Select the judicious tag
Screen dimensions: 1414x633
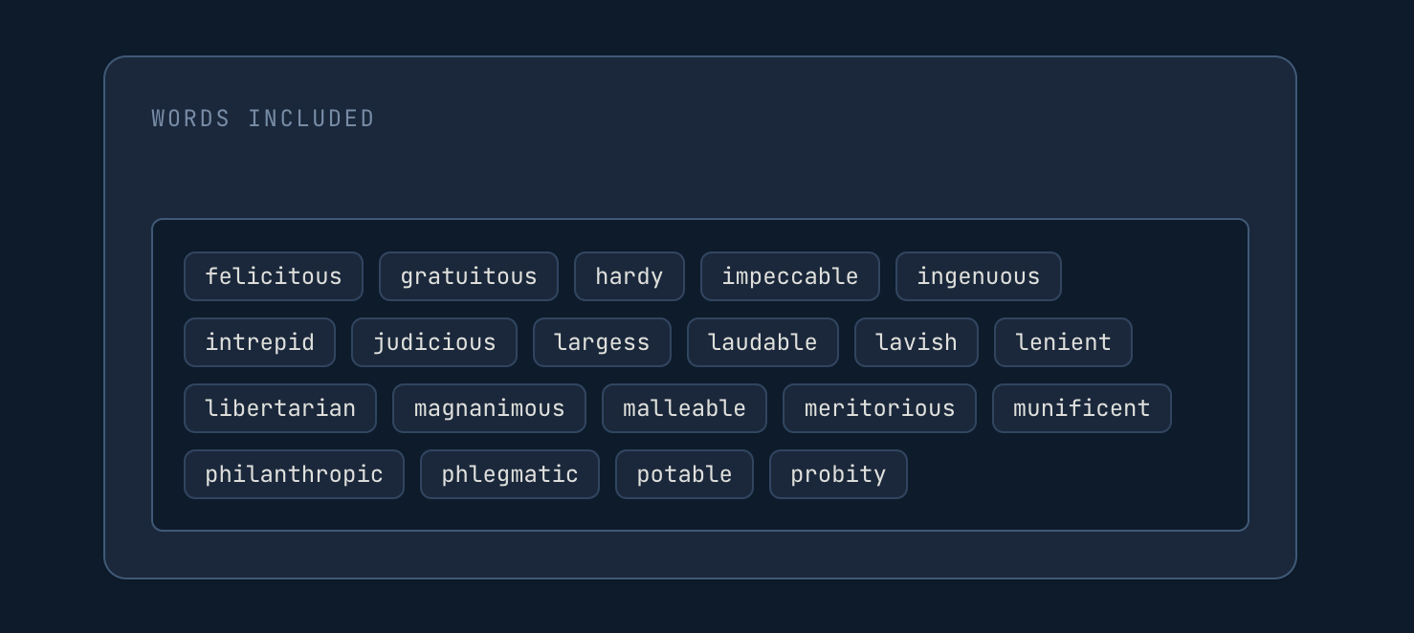(x=434, y=342)
